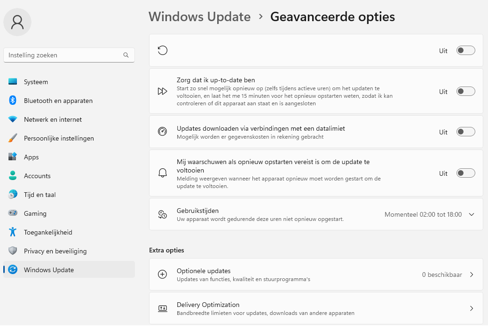This screenshot has width=488, height=330.
Task: Toggle downloads via datalimiet connections on
Action: coord(465,132)
